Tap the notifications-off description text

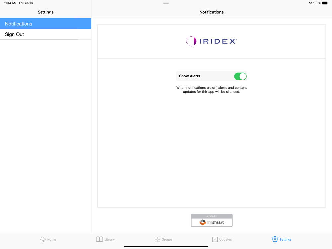(211, 90)
